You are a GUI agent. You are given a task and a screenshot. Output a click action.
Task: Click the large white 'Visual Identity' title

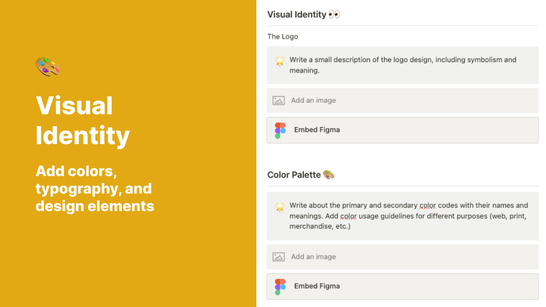(83, 121)
